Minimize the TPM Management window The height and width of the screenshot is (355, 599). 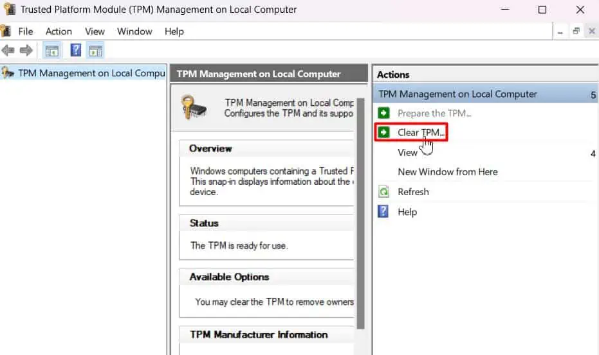coord(505,9)
